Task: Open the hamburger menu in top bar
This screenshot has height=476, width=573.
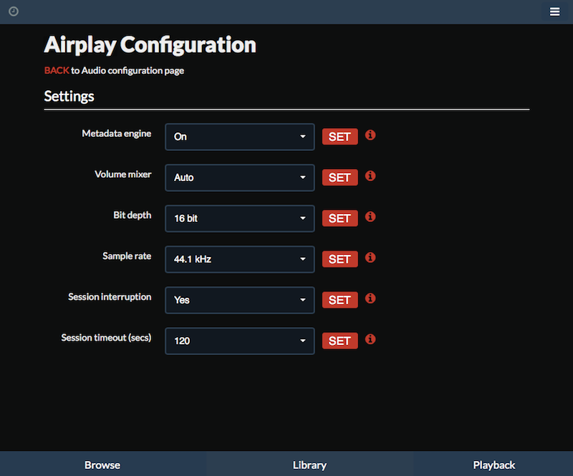Action: [x=554, y=11]
